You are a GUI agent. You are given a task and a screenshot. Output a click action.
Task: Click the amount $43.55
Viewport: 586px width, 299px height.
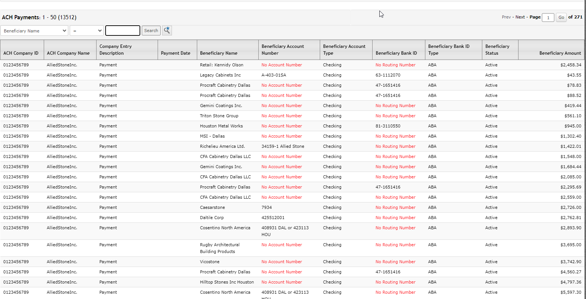[574, 75]
